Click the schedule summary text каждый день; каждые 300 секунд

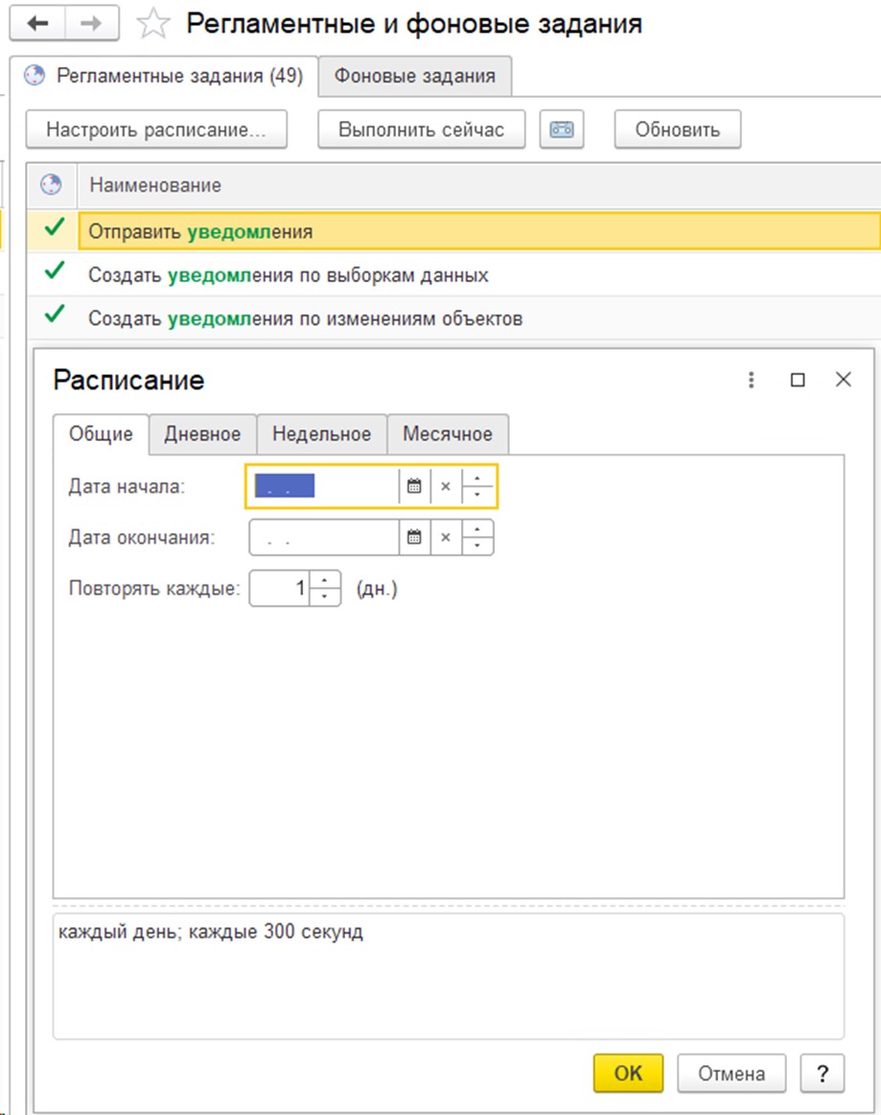211,932
